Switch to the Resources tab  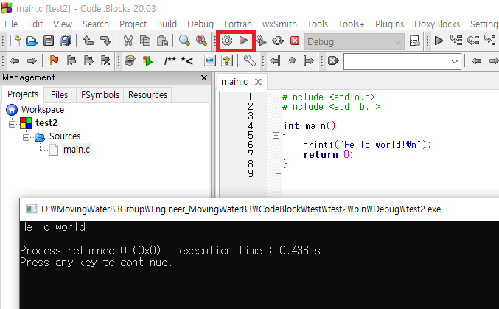tap(147, 94)
